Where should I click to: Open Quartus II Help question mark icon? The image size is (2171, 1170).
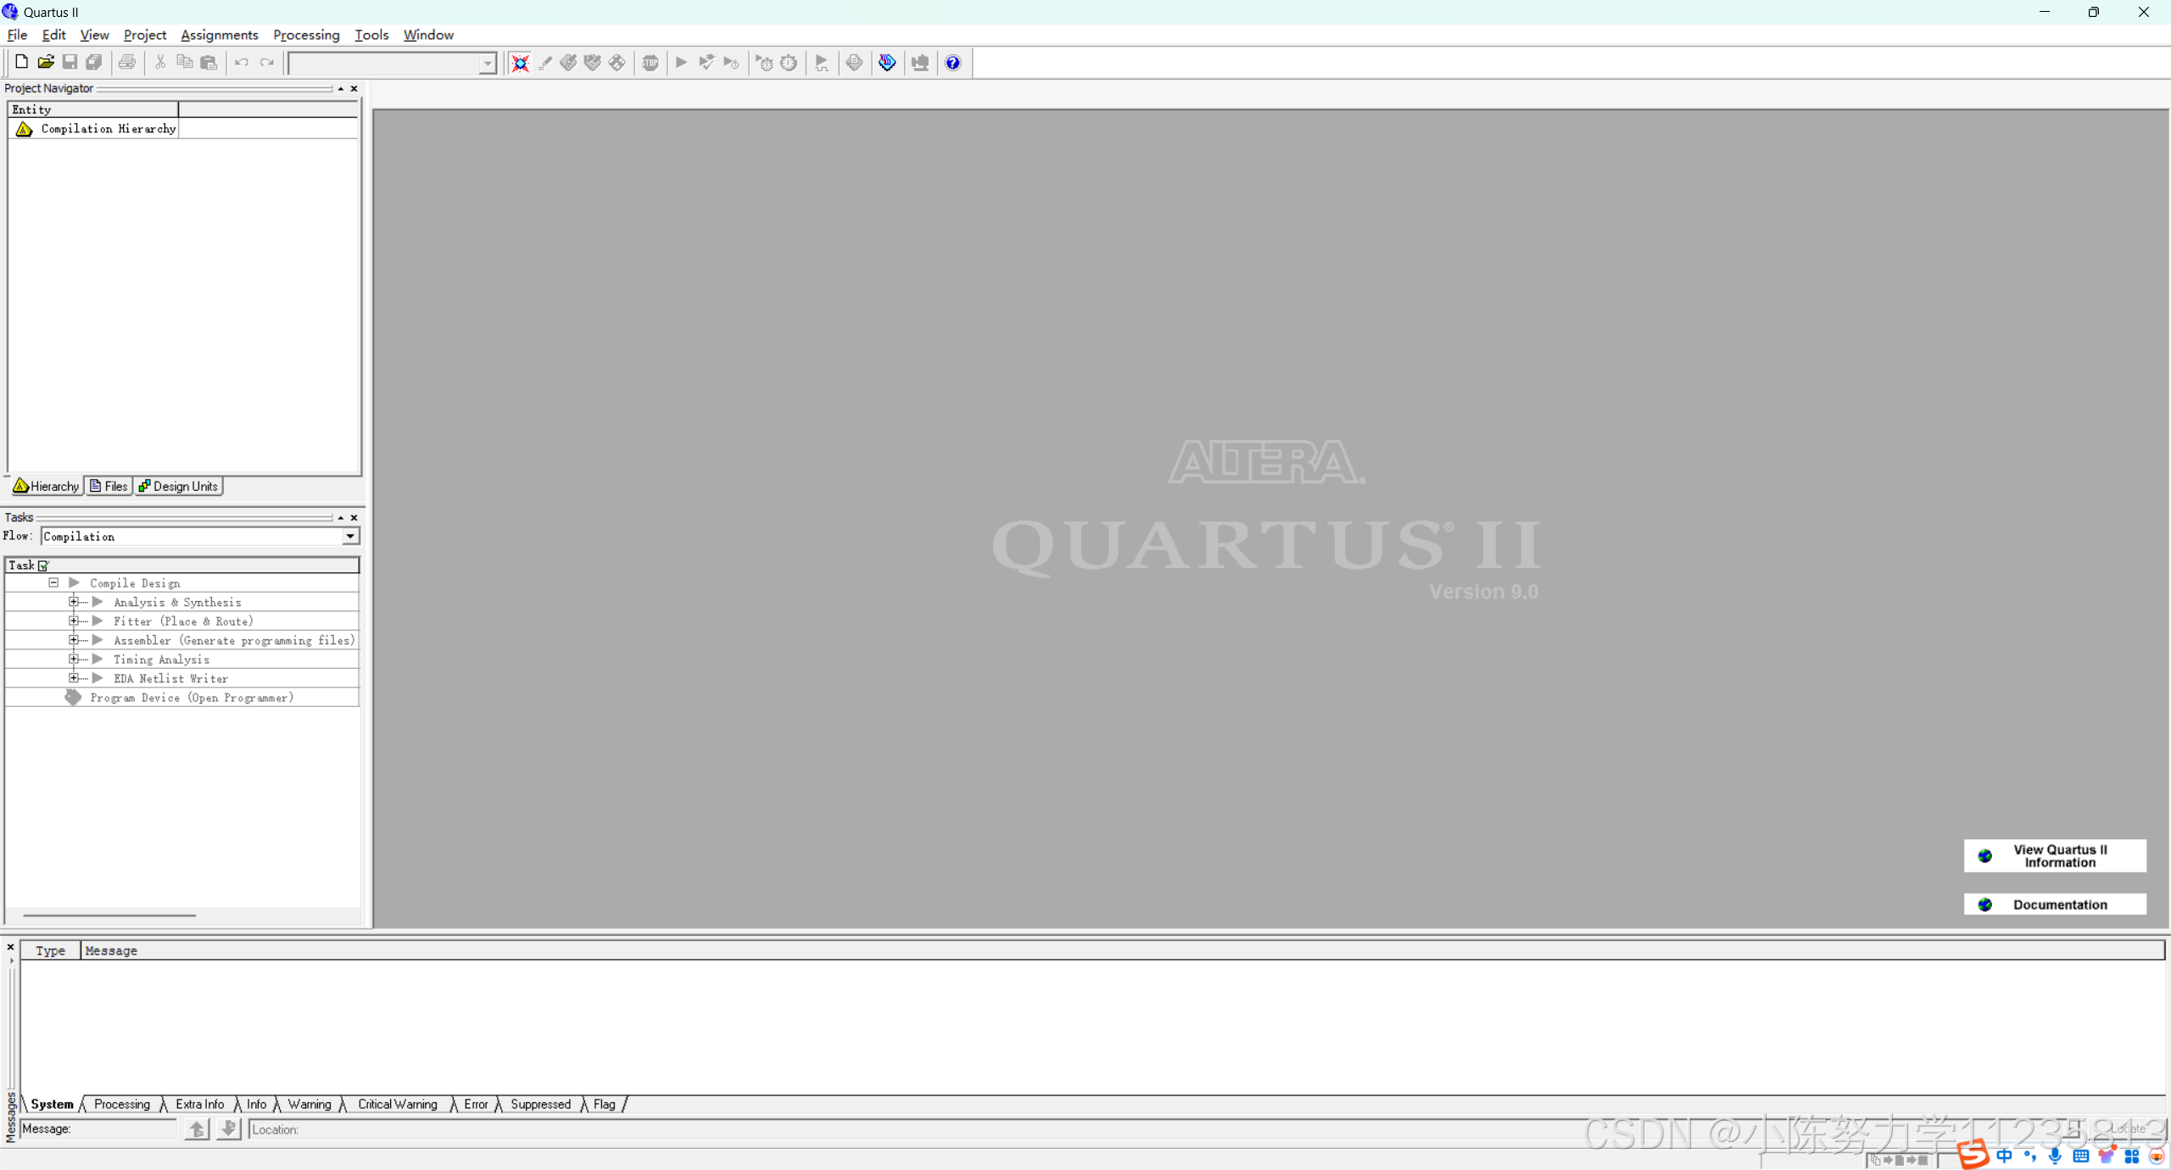952,62
